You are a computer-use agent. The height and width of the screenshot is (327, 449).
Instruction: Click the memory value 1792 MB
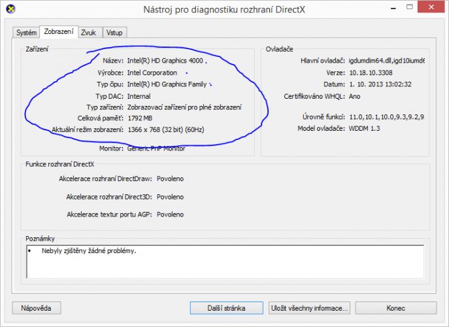(x=140, y=118)
